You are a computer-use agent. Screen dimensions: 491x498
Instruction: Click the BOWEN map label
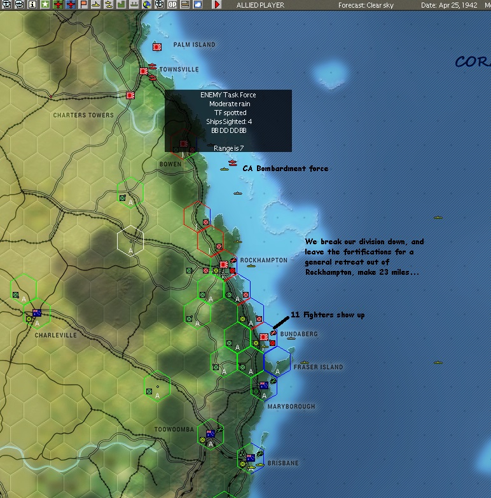point(170,164)
